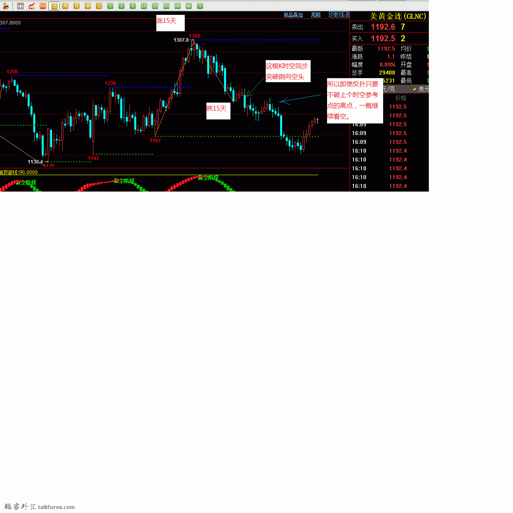Image resolution: width=513 pixels, height=513 pixels.
Task: Click the 1256 resistance label
Action: tap(12, 72)
